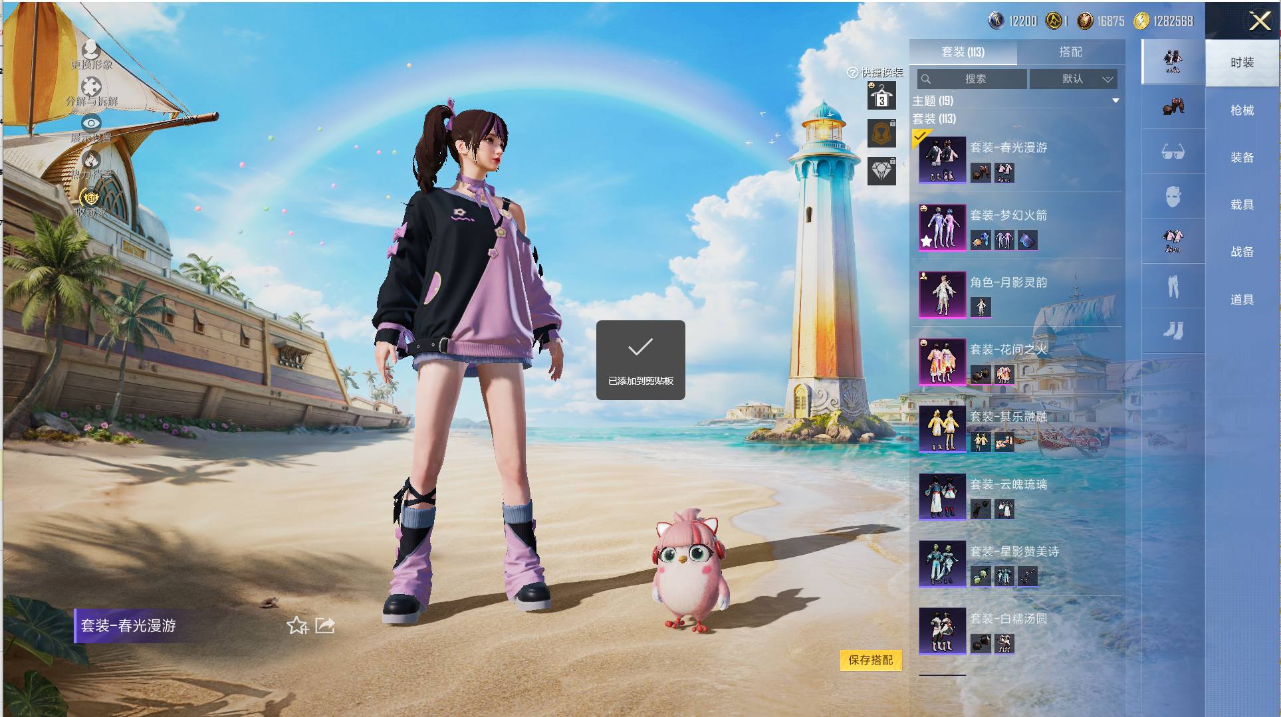The height and width of the screenshot is (717, 1281).
Task: Select the shoes category icon
Action: pos(1173,330)
